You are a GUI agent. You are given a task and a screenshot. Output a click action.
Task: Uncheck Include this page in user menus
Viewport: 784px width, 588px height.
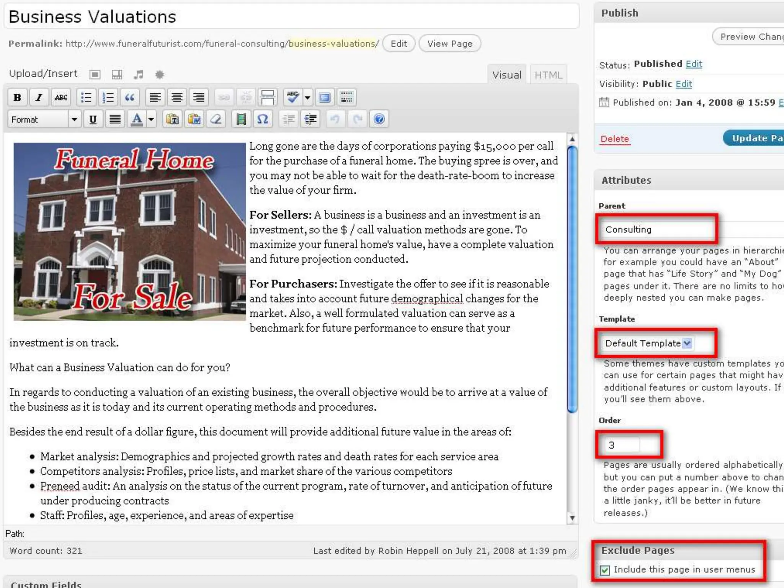pyautogui.click(x=605, y=570)
